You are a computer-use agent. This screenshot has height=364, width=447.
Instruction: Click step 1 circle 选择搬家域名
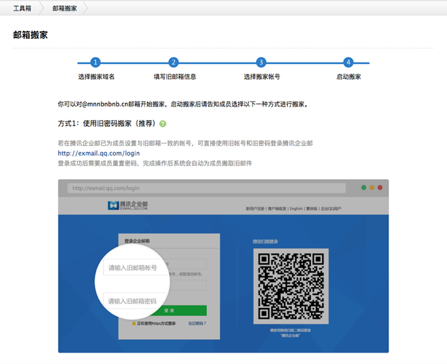pyautogui.click(x=96, y=63)
